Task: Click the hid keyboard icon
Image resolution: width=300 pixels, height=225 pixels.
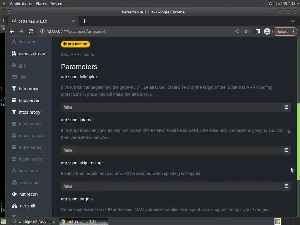Action: click(14, 77)
